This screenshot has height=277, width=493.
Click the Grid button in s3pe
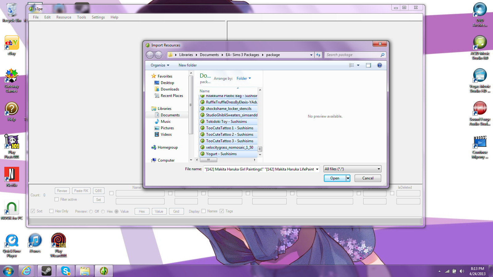[176, 211]
